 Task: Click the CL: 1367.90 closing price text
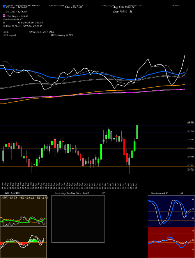(73, 7)
